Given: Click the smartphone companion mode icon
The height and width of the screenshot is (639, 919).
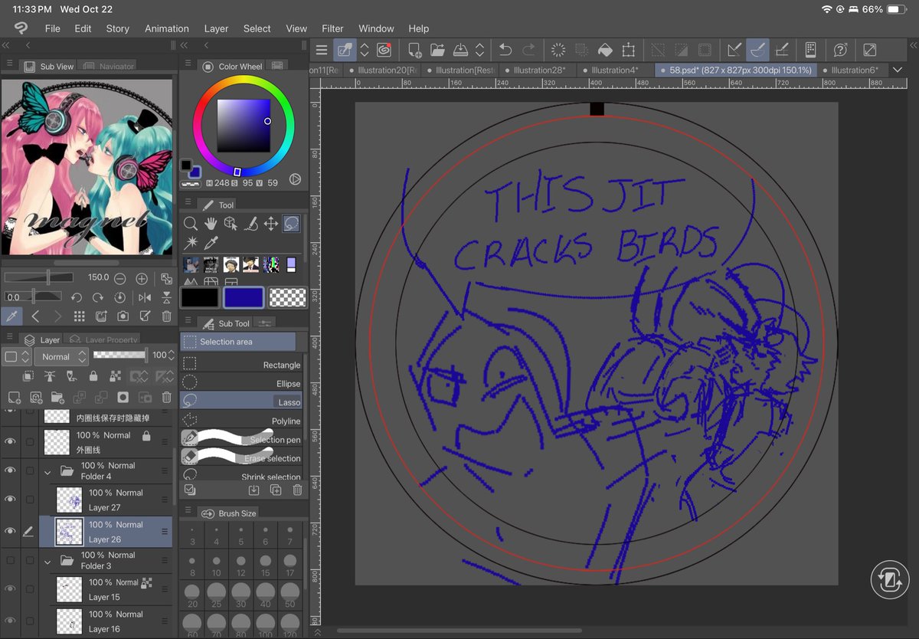Looking at the screenshot, I should click(x=810, y=50).
